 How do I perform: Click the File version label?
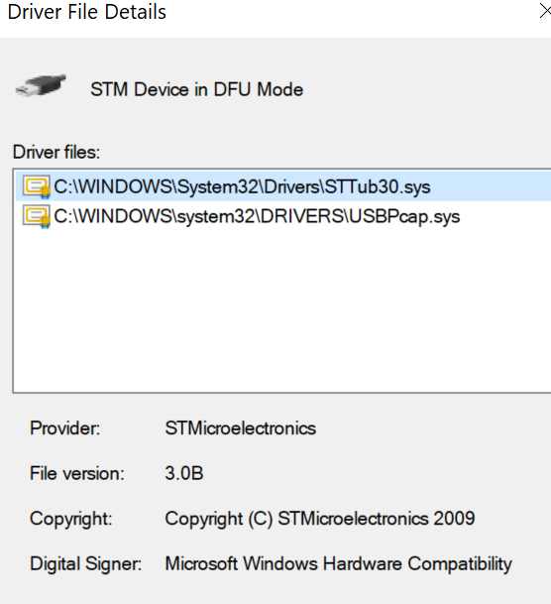(x=77, y=473)
